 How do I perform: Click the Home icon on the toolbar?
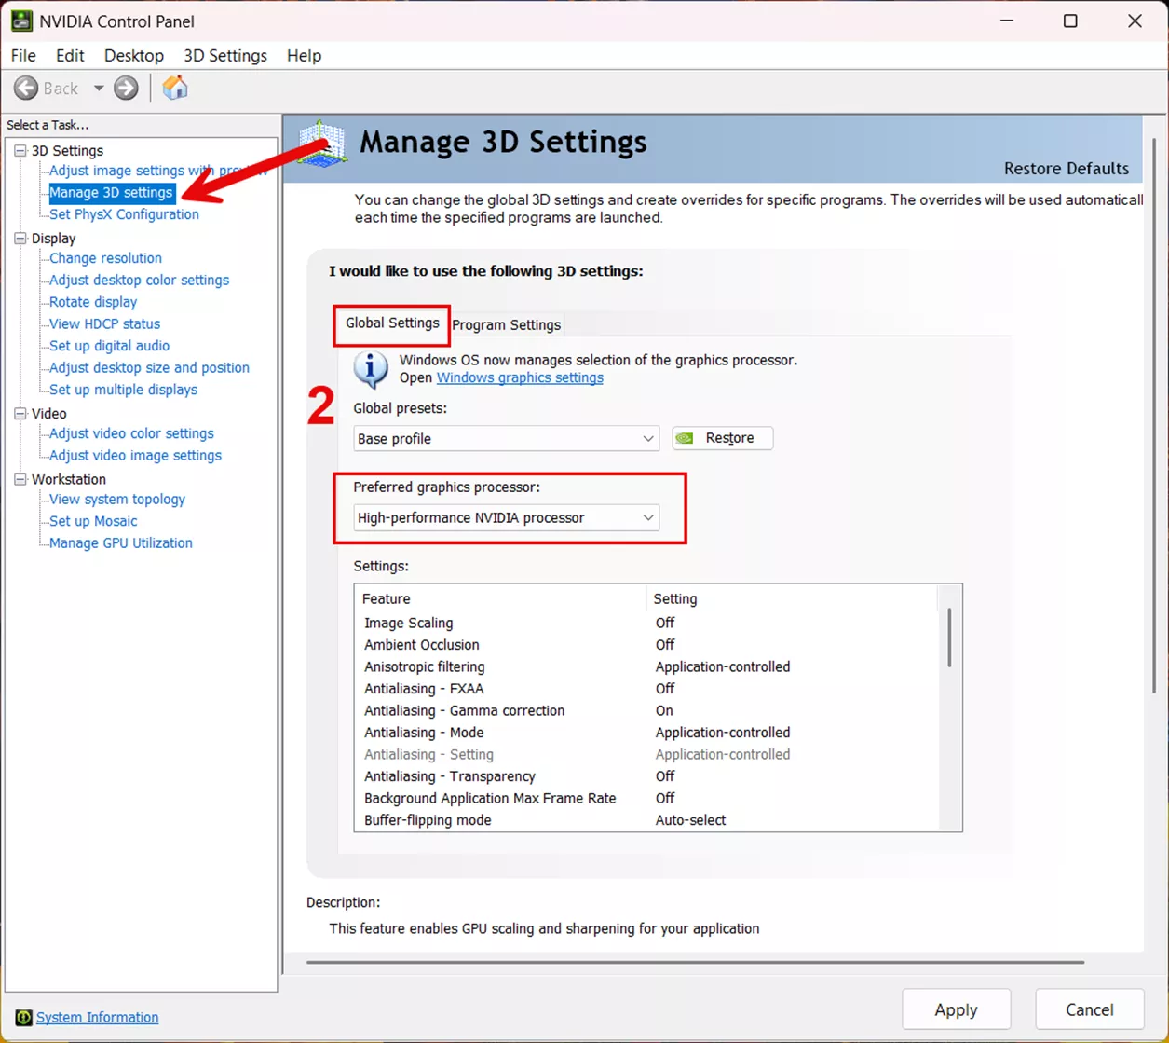(175, 88)
